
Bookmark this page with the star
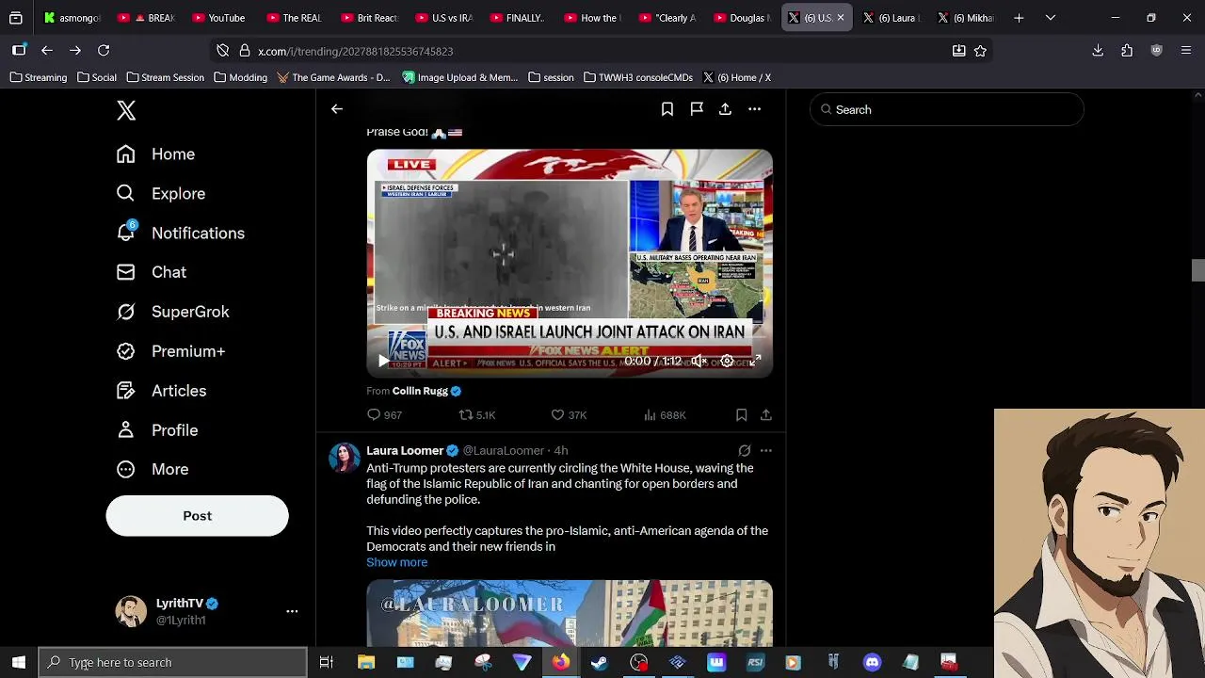click(x=980, y=51)
